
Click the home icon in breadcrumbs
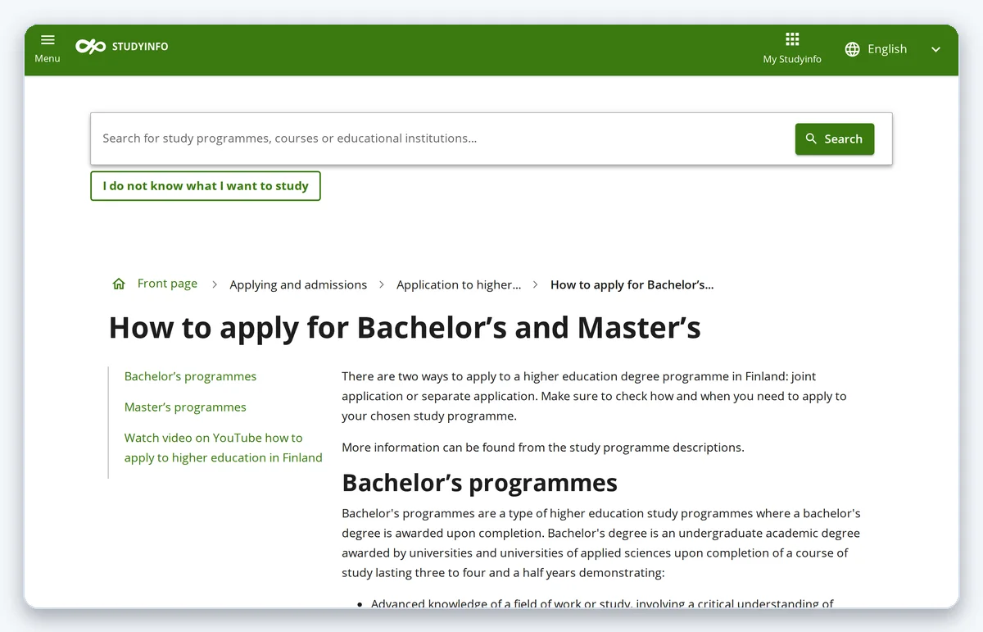pos(119,284)
